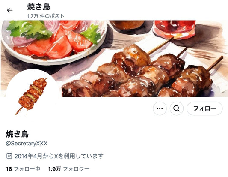This screenshot has width=228, height=177.
Task: Open the watercolor header banner image
Action: click(x=114, y=58)
